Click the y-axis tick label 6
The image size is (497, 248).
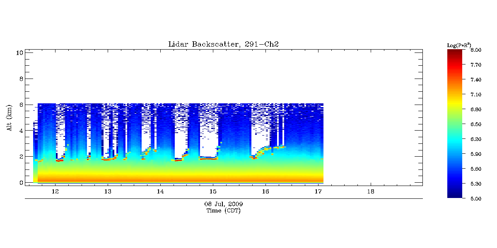point(21,105)
